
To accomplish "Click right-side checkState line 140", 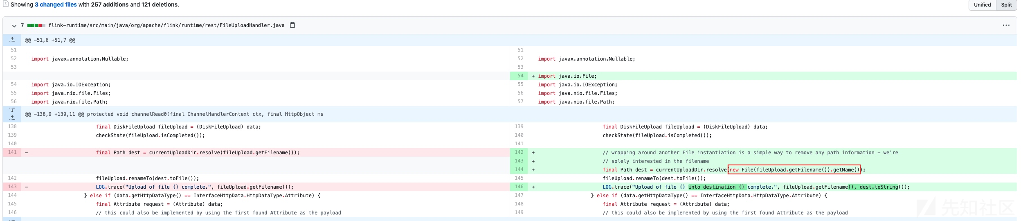I will [x=657, y=135].
